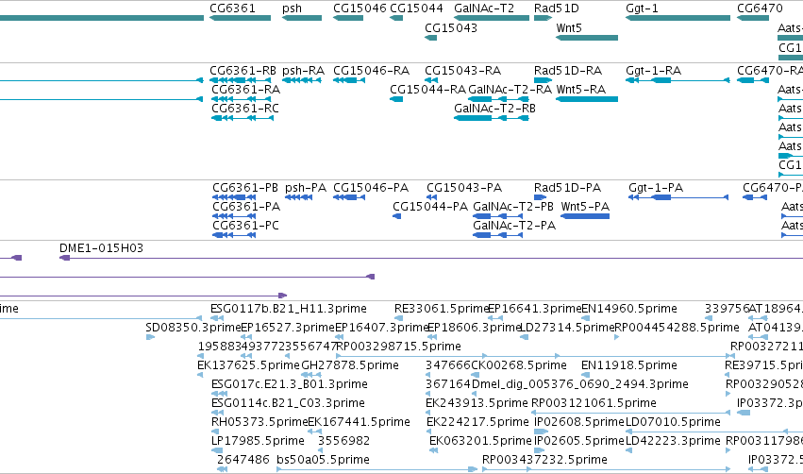Click the LD07010.5prime EST label

673,422
